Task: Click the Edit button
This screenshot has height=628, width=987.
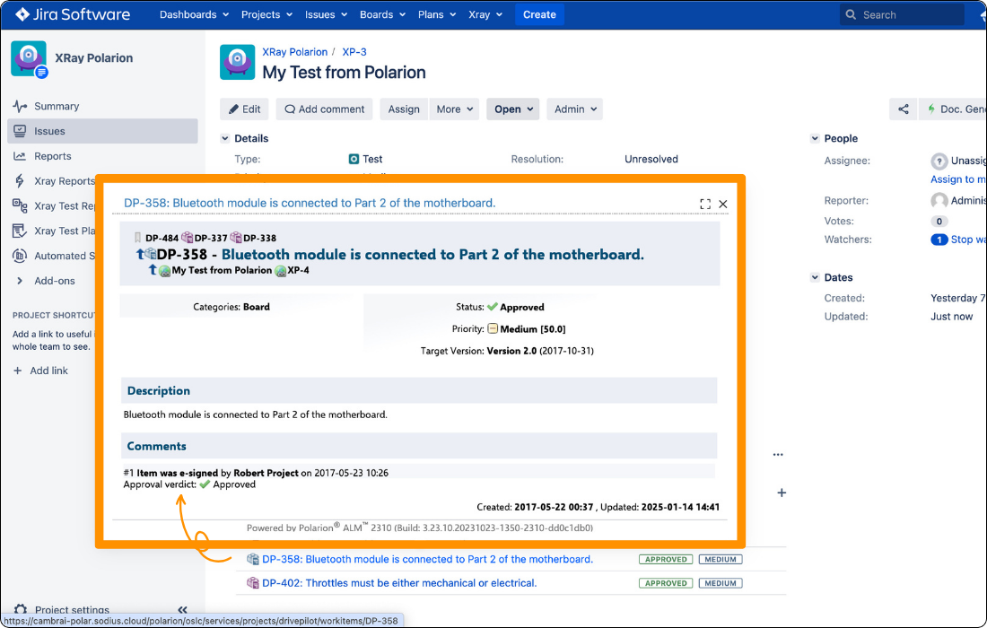Action: point(244,109)
